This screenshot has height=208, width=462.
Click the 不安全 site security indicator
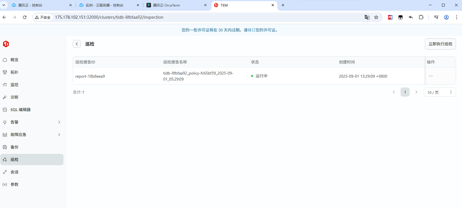tap(43, 17)
